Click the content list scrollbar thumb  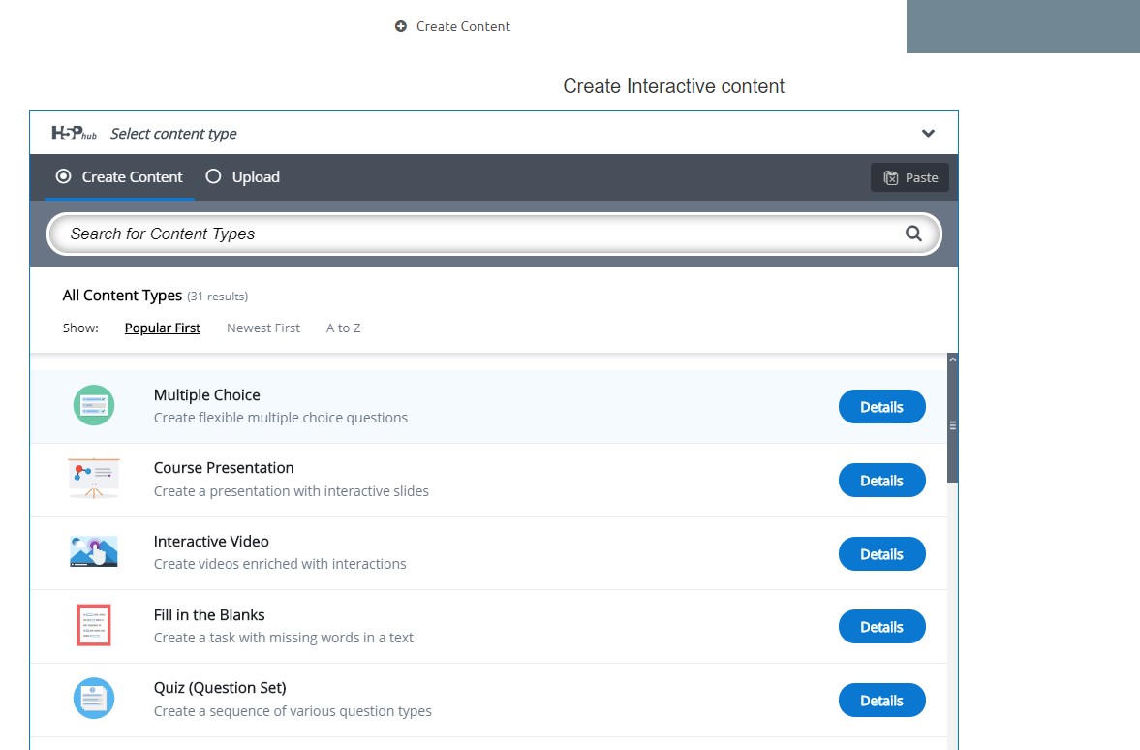pyautogui.click(x=952, y=424)
